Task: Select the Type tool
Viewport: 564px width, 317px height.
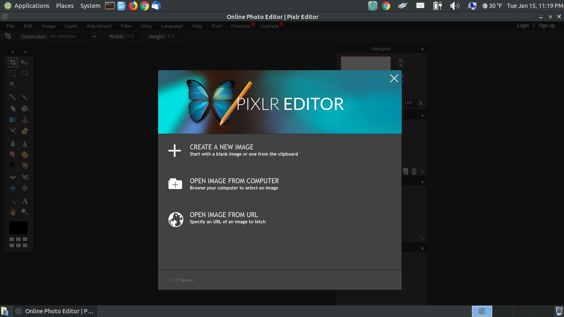Action: coord(25,201)
